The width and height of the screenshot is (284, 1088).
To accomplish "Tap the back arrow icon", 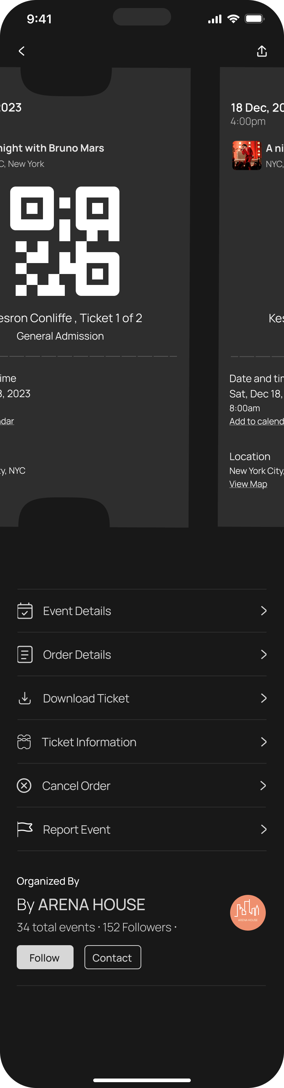I will point(21,51).
